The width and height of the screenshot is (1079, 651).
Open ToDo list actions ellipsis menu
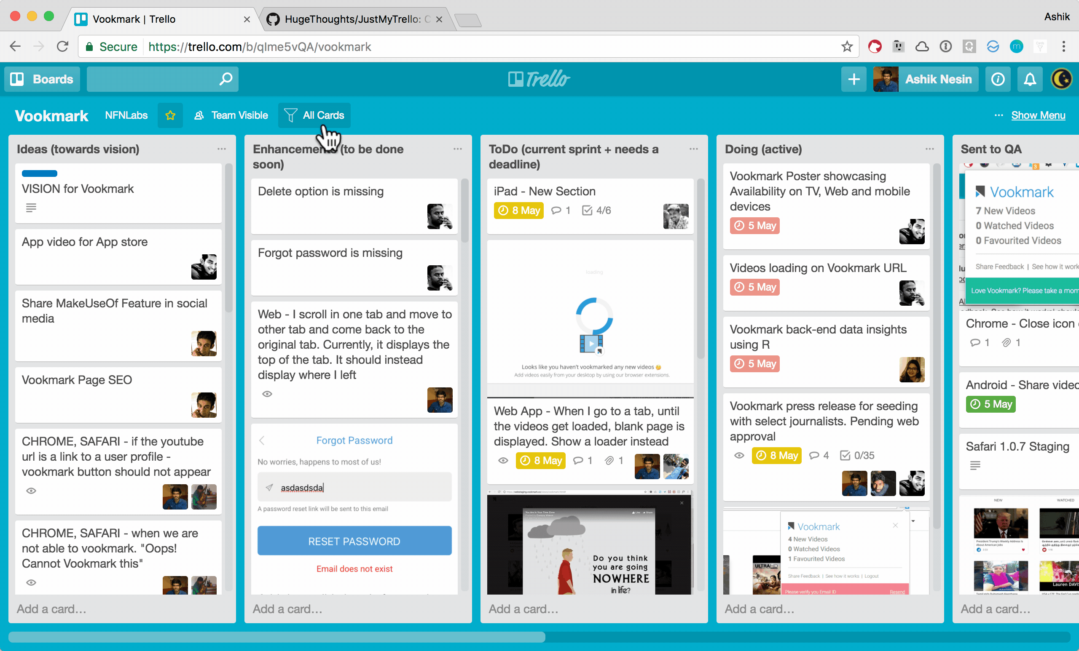tap(694, 149)
